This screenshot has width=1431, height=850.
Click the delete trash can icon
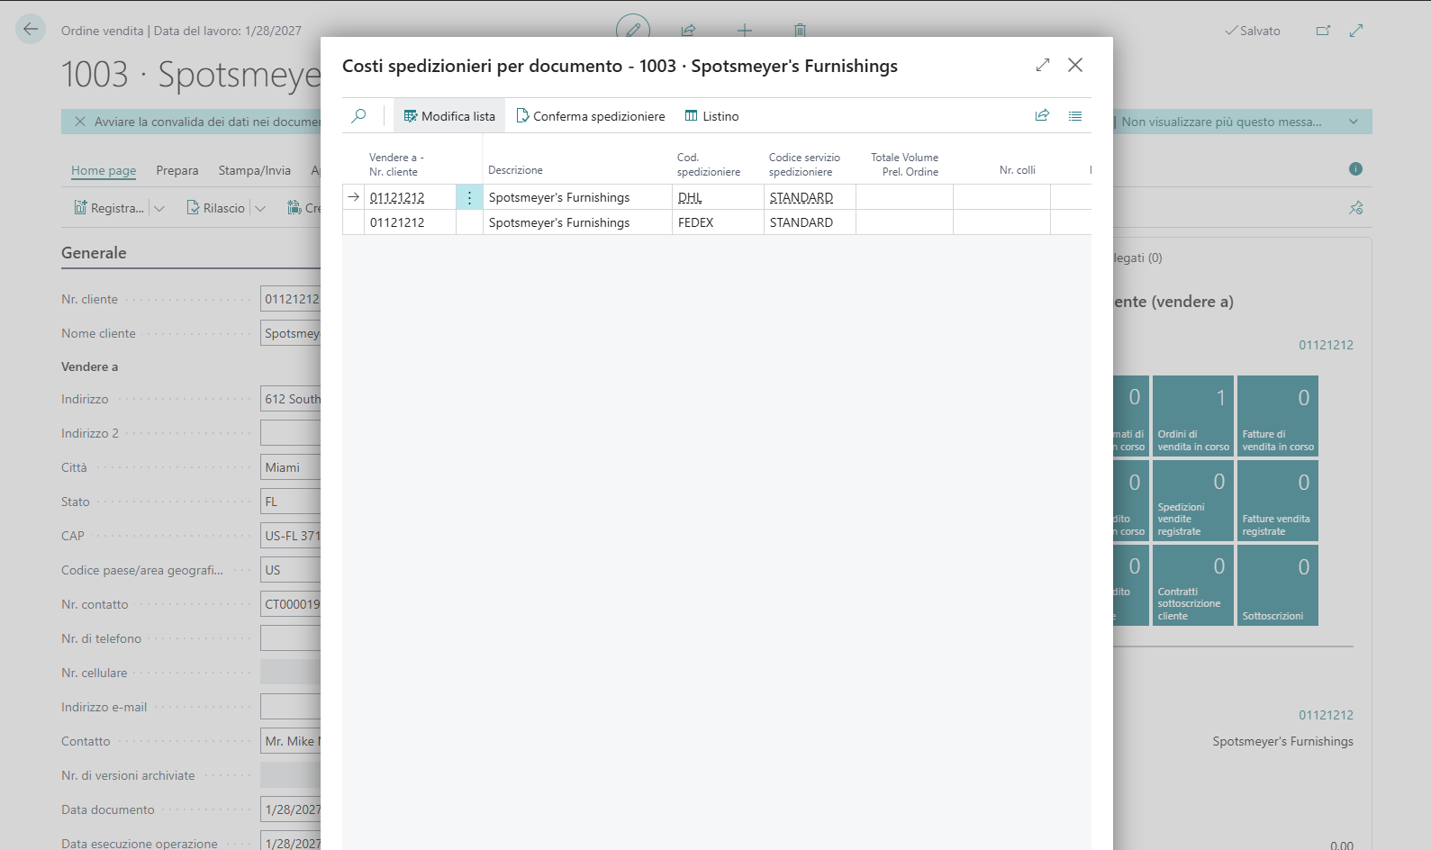800,31
